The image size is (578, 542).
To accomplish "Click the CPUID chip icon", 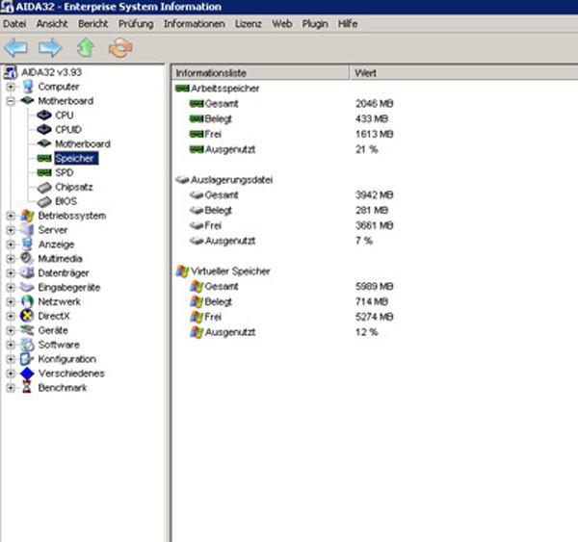I will pyautogui.click(x=44, y=130).
